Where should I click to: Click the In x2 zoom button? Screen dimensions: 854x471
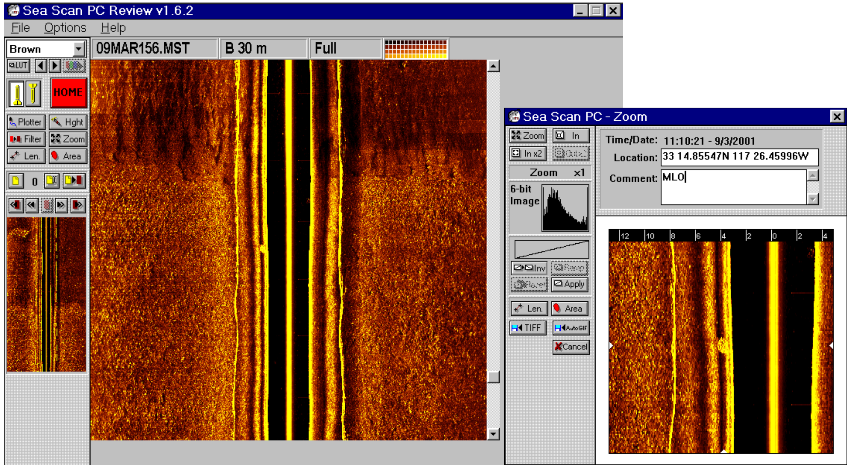coord(528,153)
